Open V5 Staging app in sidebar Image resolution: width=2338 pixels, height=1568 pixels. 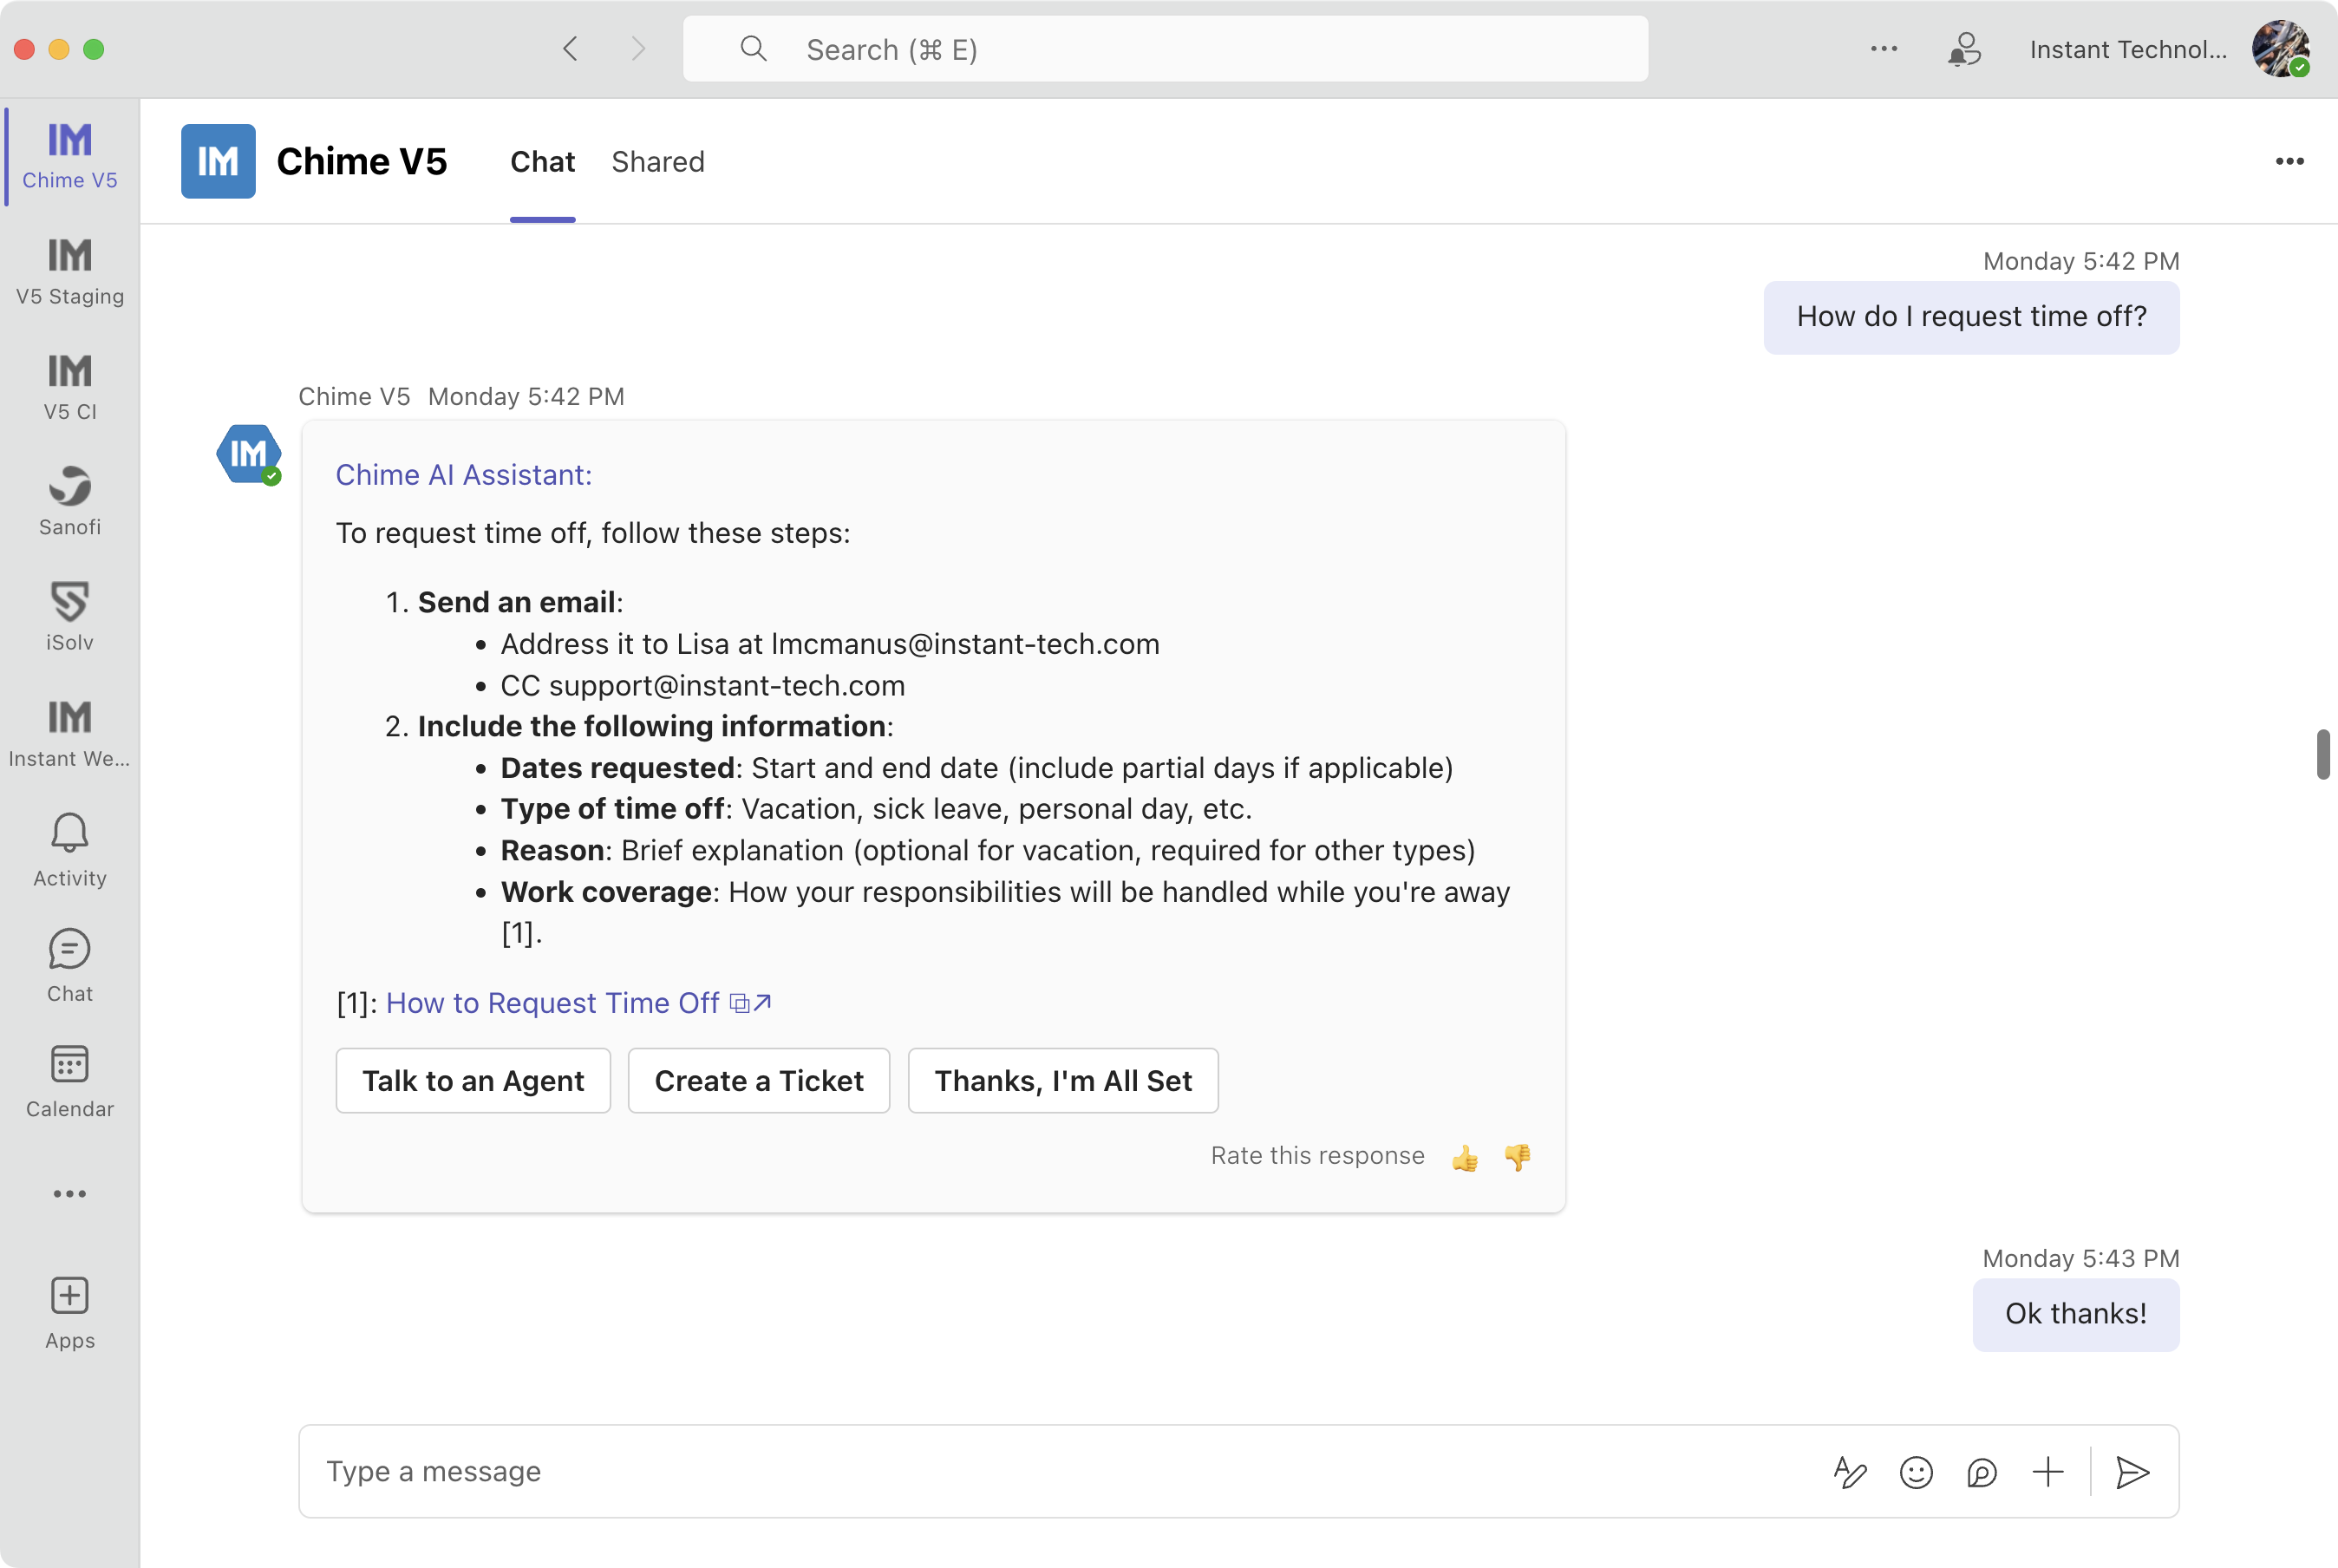point(70,271)
